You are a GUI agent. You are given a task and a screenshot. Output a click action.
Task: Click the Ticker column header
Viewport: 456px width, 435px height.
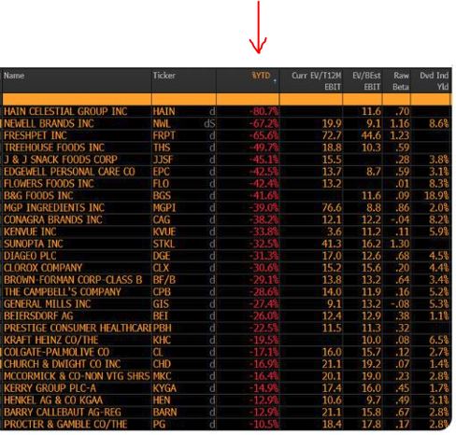[164, 76]
